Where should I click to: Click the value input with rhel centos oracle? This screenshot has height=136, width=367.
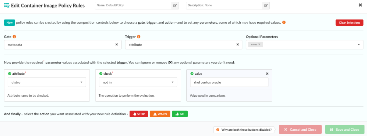[229, 82]
